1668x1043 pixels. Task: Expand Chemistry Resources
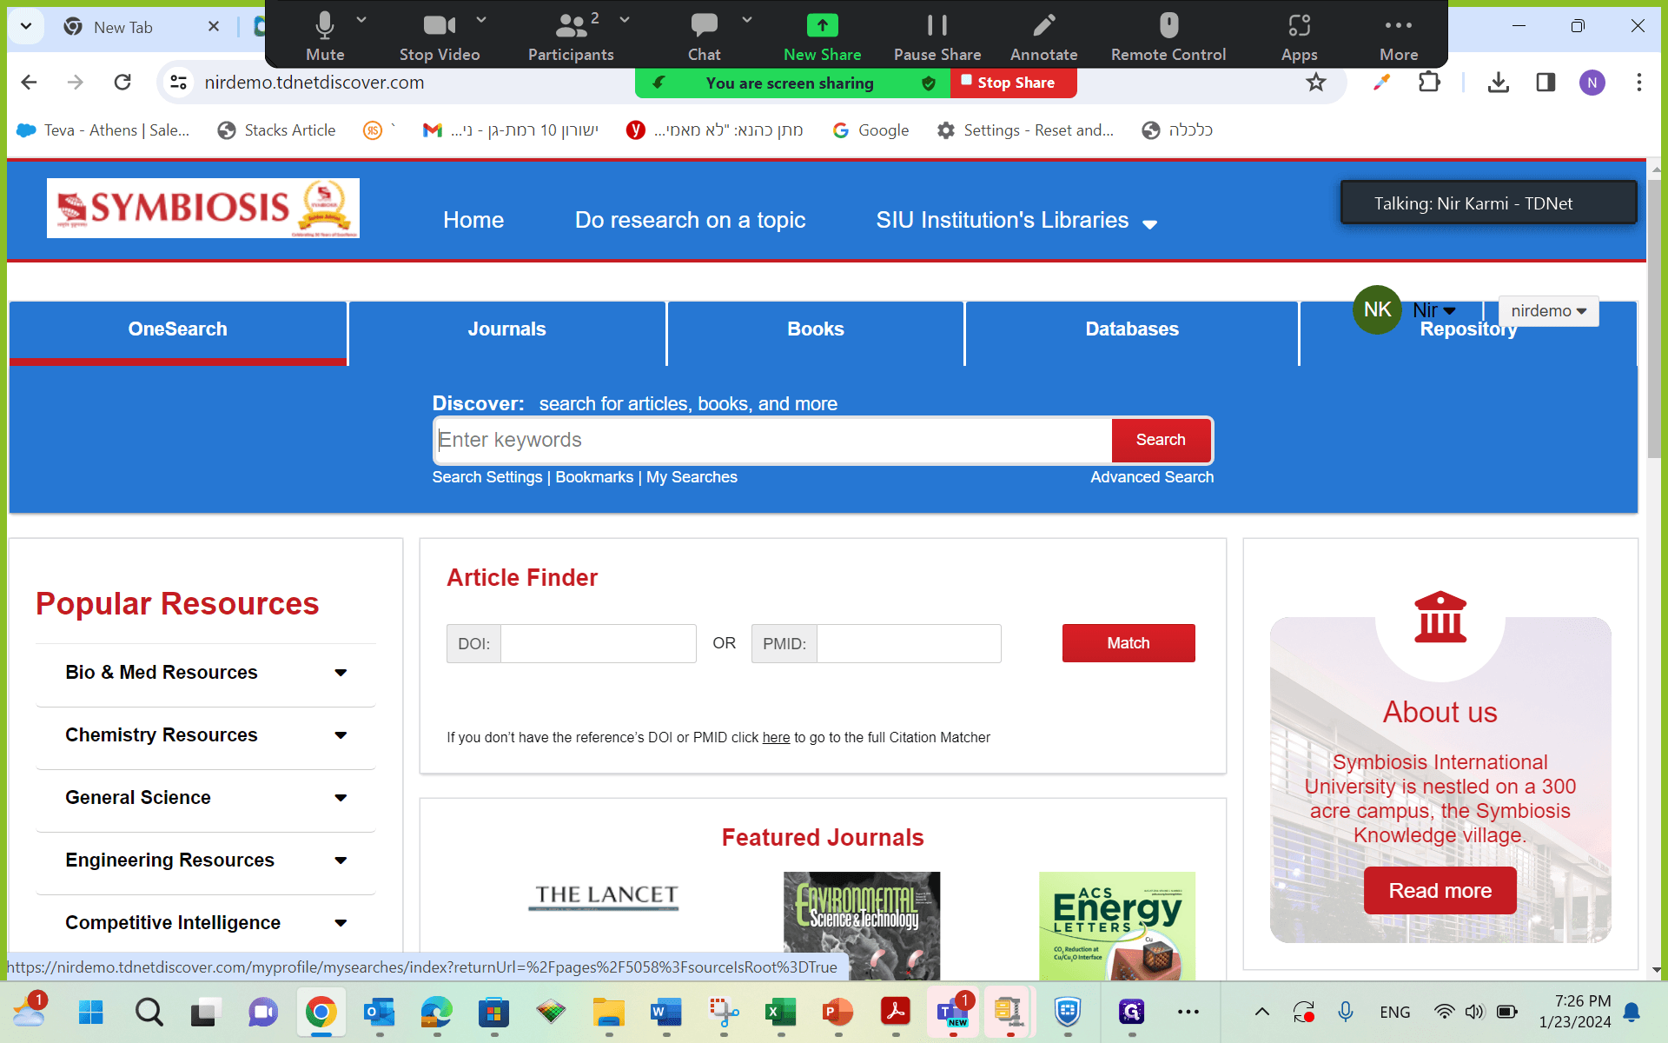(206, 735)
